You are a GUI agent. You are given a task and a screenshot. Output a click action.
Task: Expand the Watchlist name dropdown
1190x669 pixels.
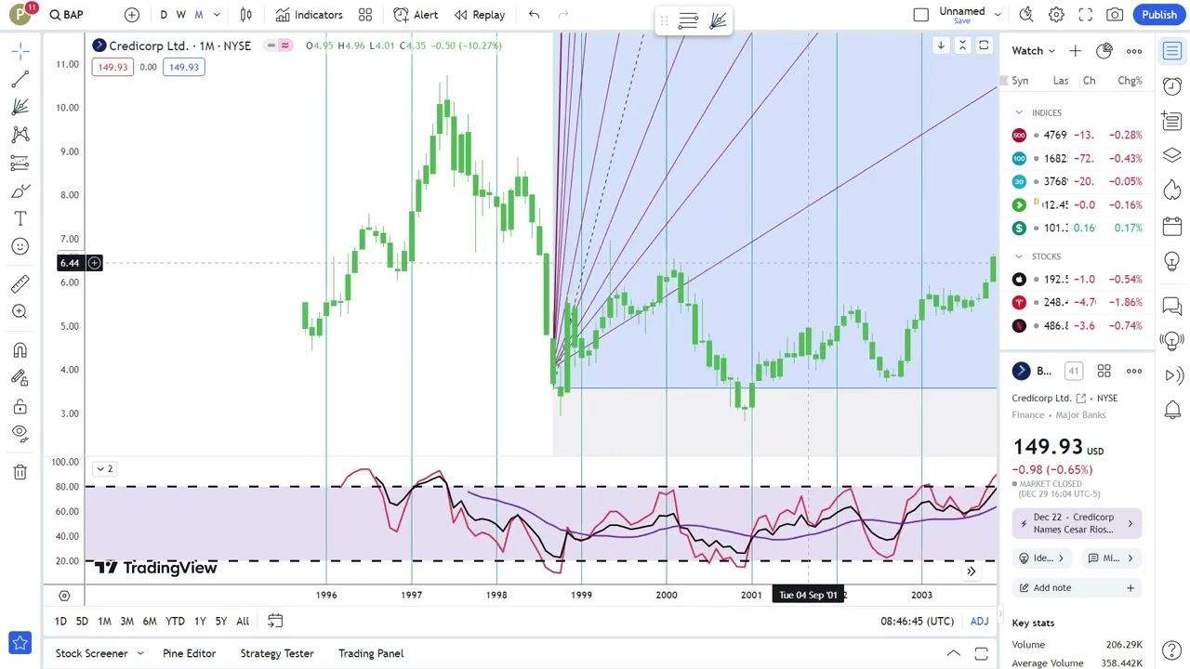(x=1034, y=51)
